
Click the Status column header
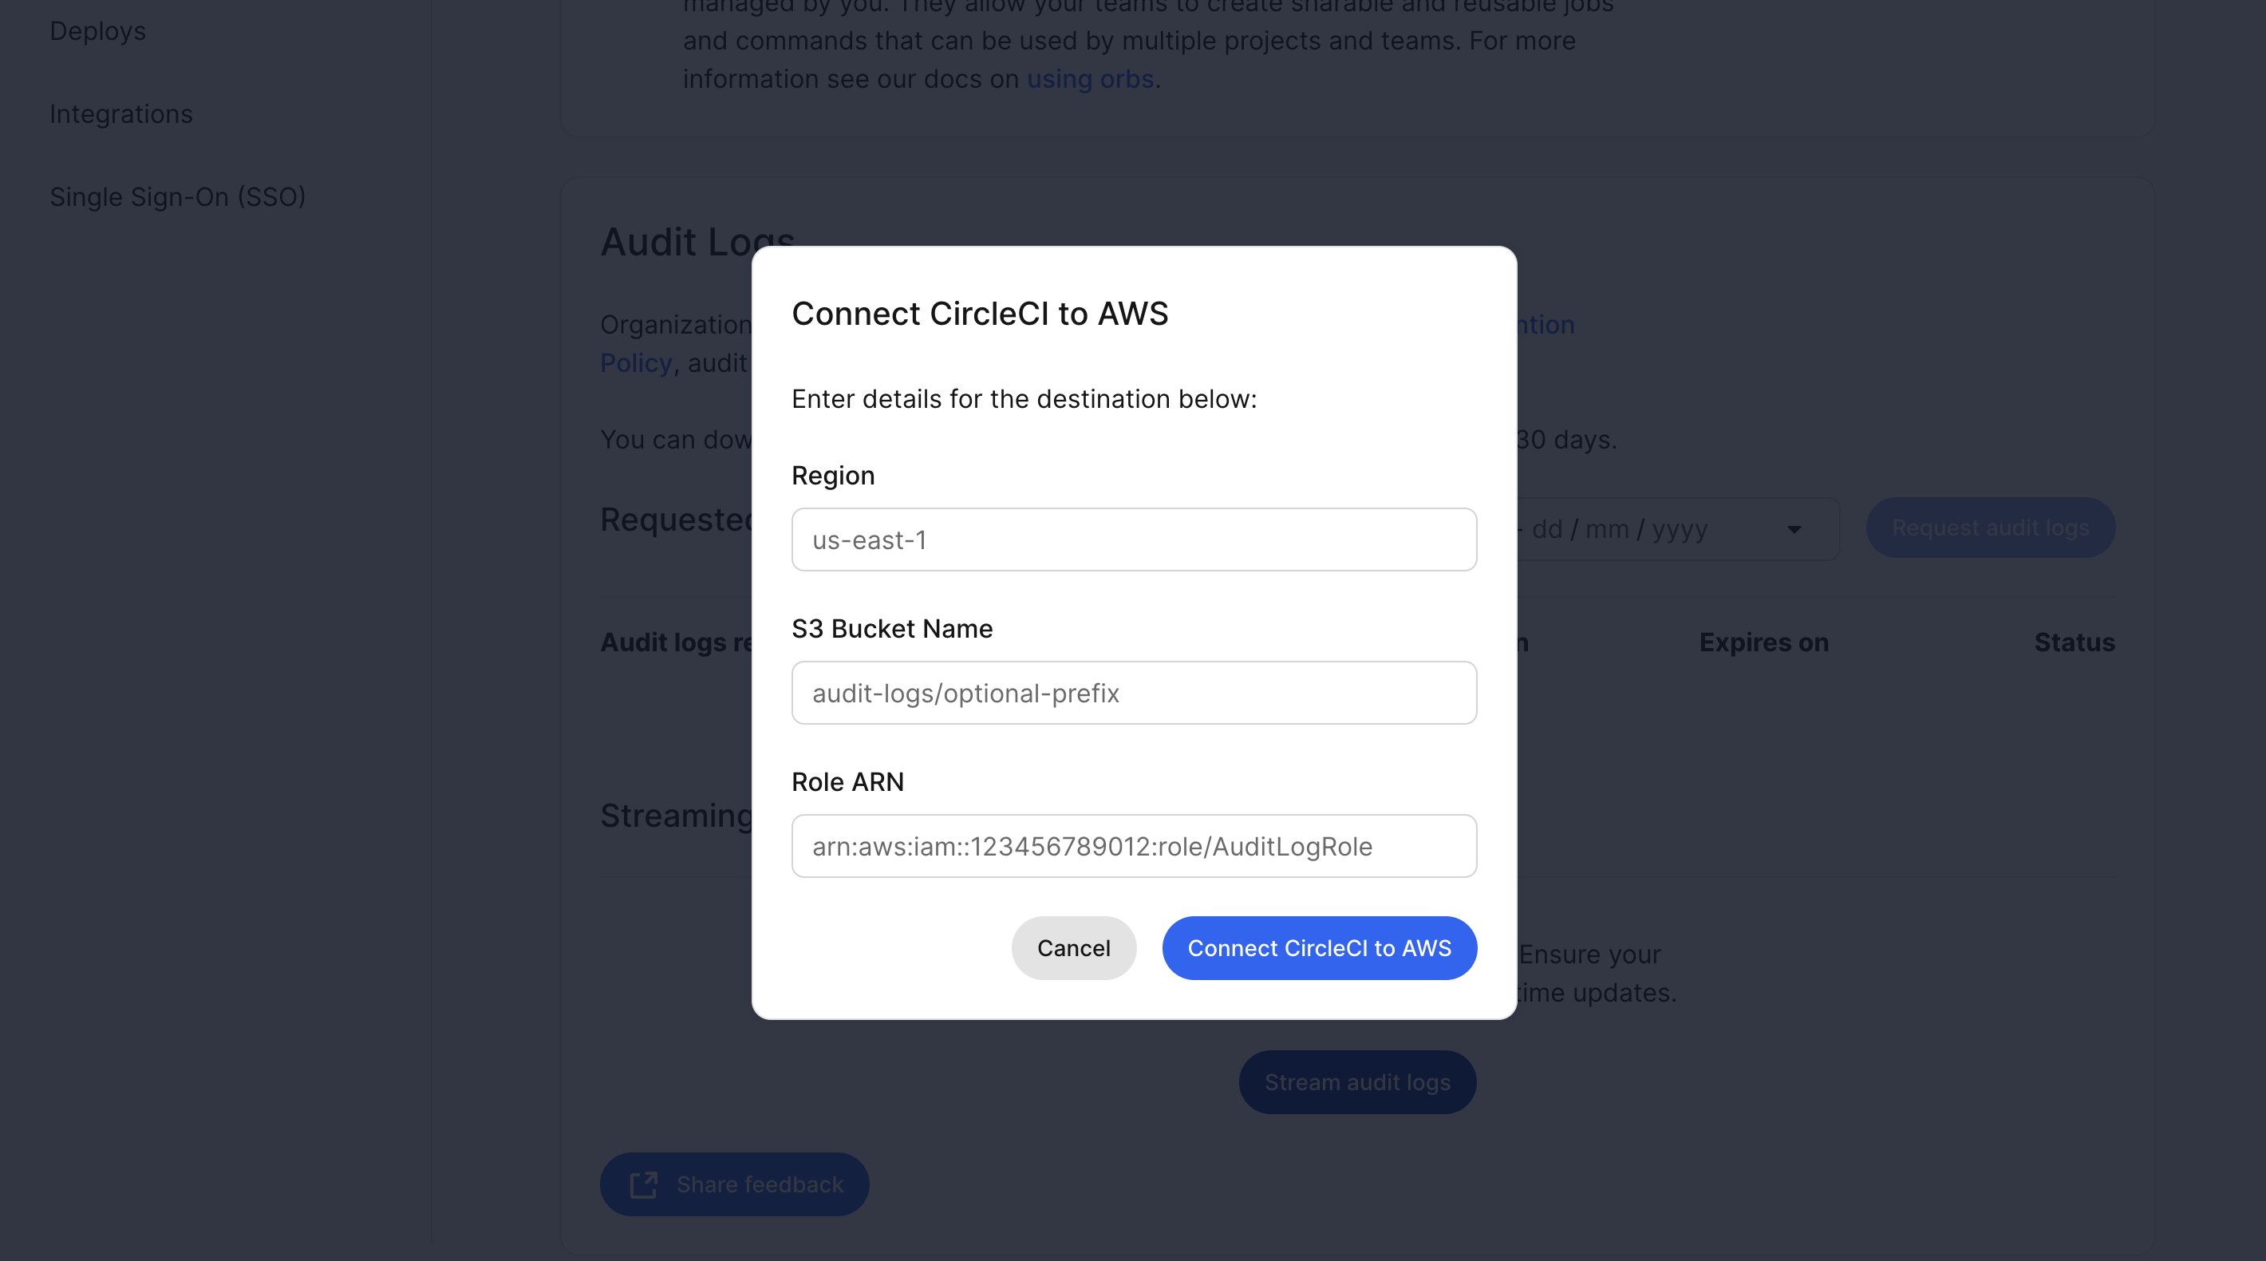point(2074,642)
